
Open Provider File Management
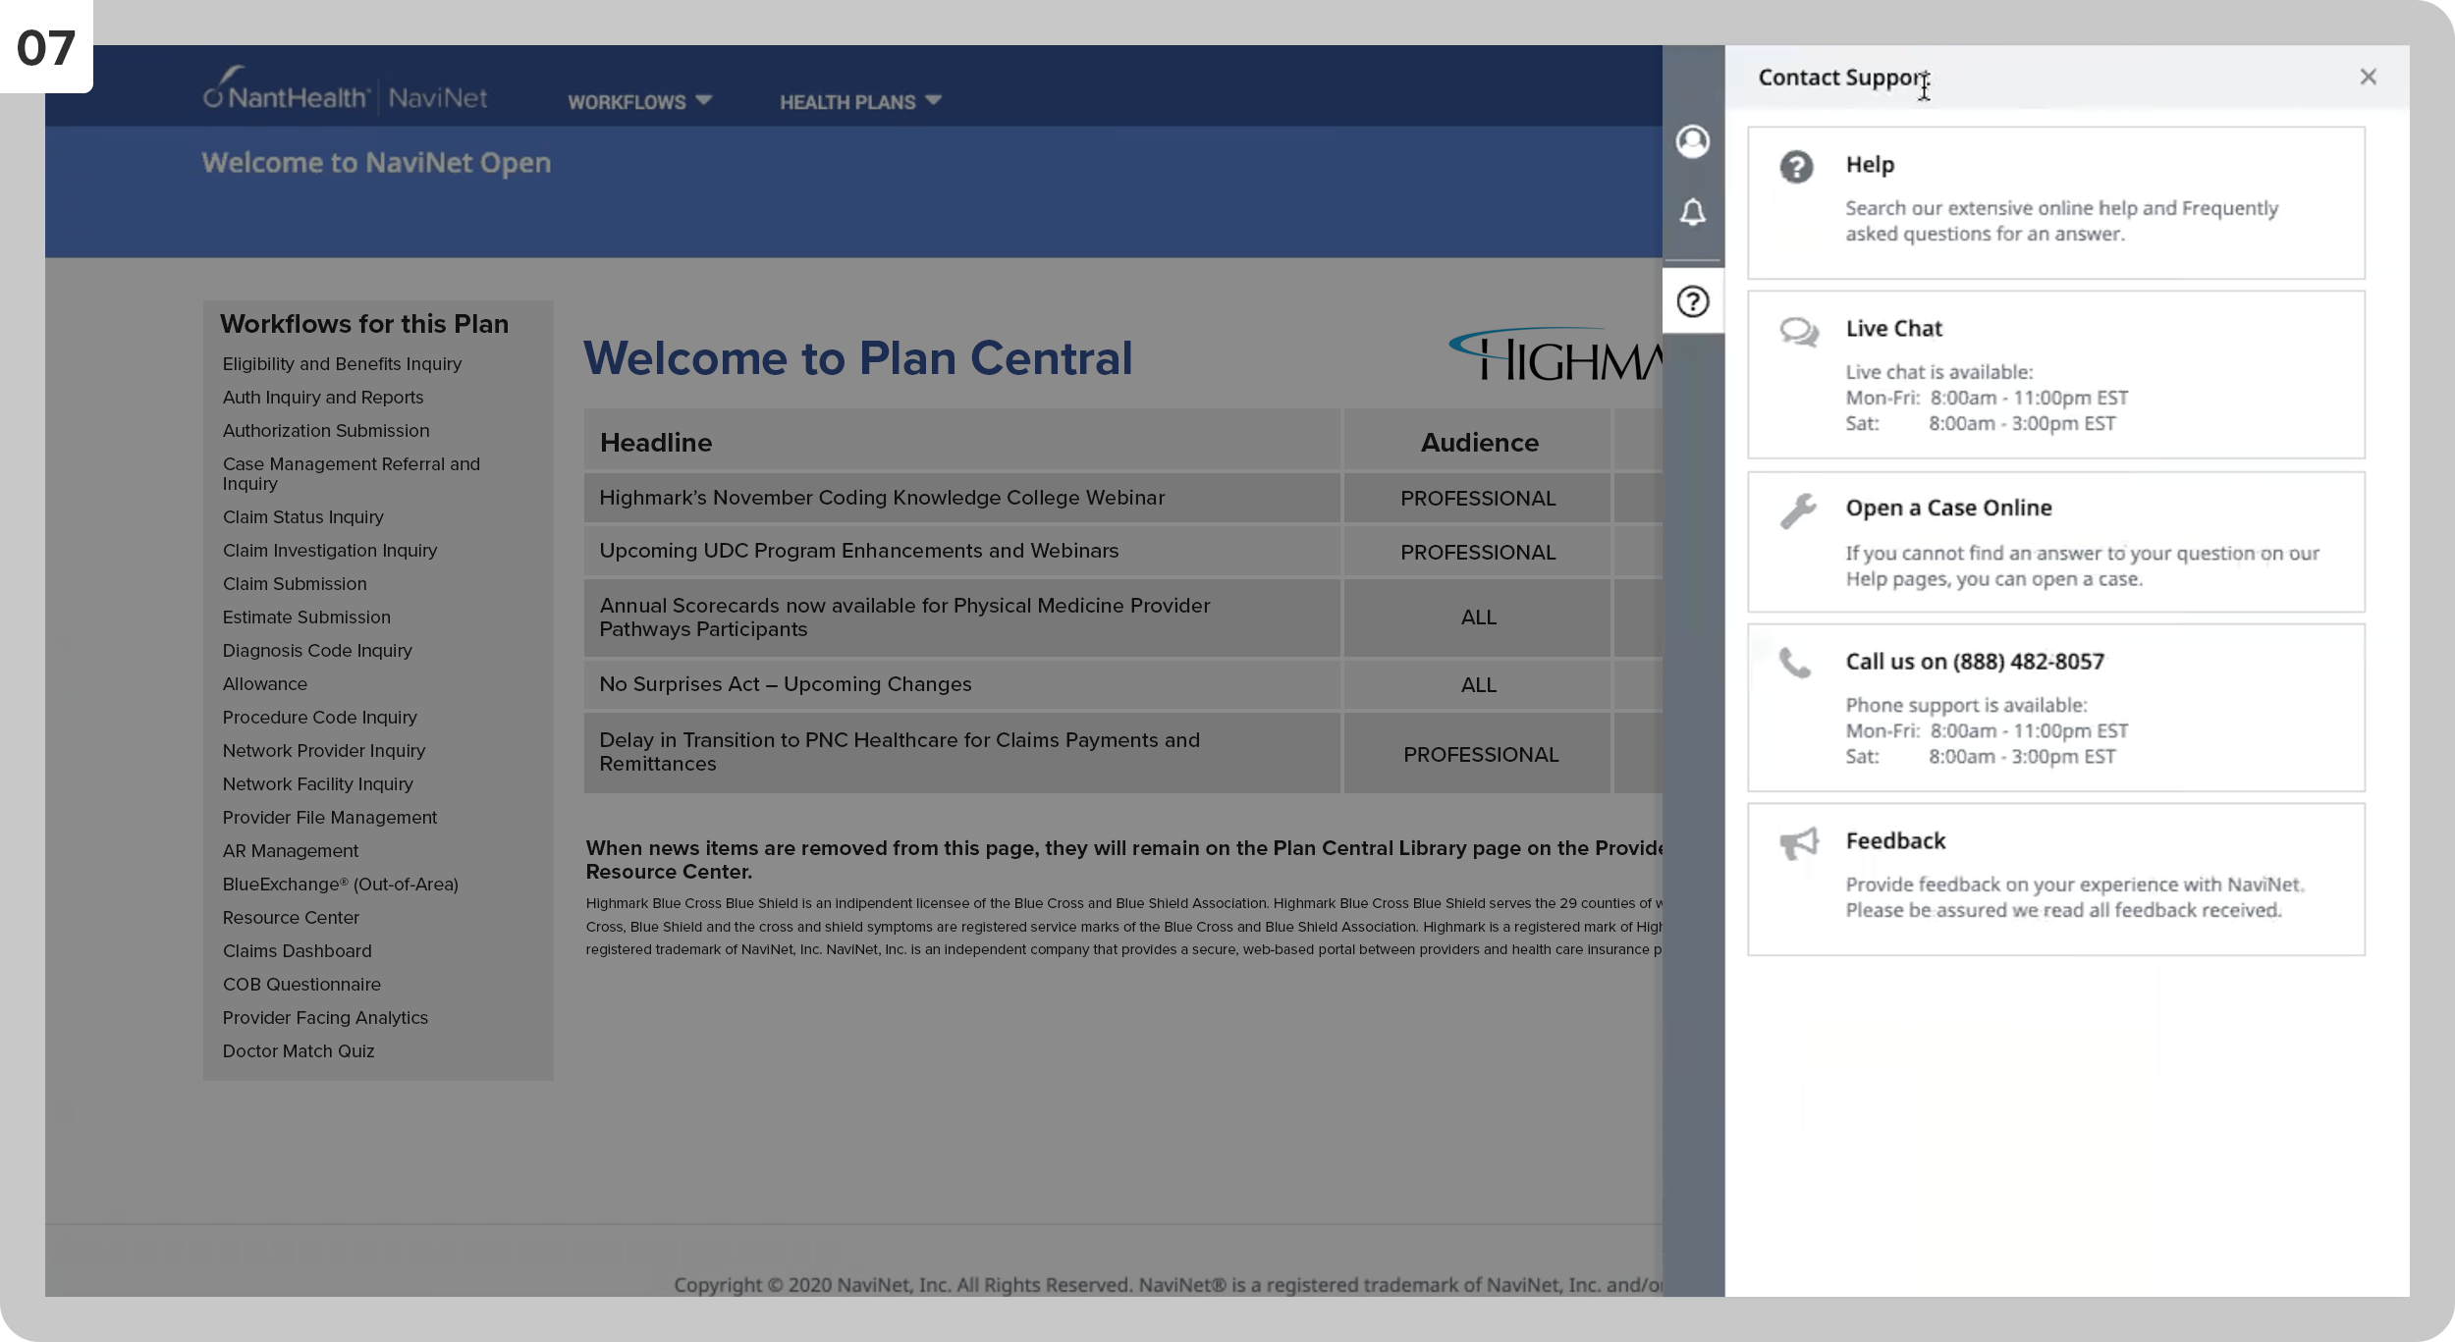330,817
